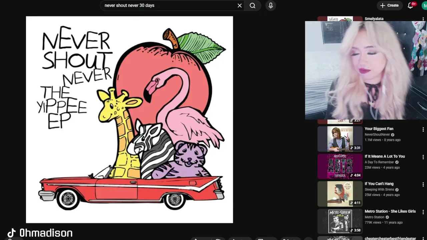
Task: Click '1.1M views · 8 years ago' text
Action: coord(383,140)
